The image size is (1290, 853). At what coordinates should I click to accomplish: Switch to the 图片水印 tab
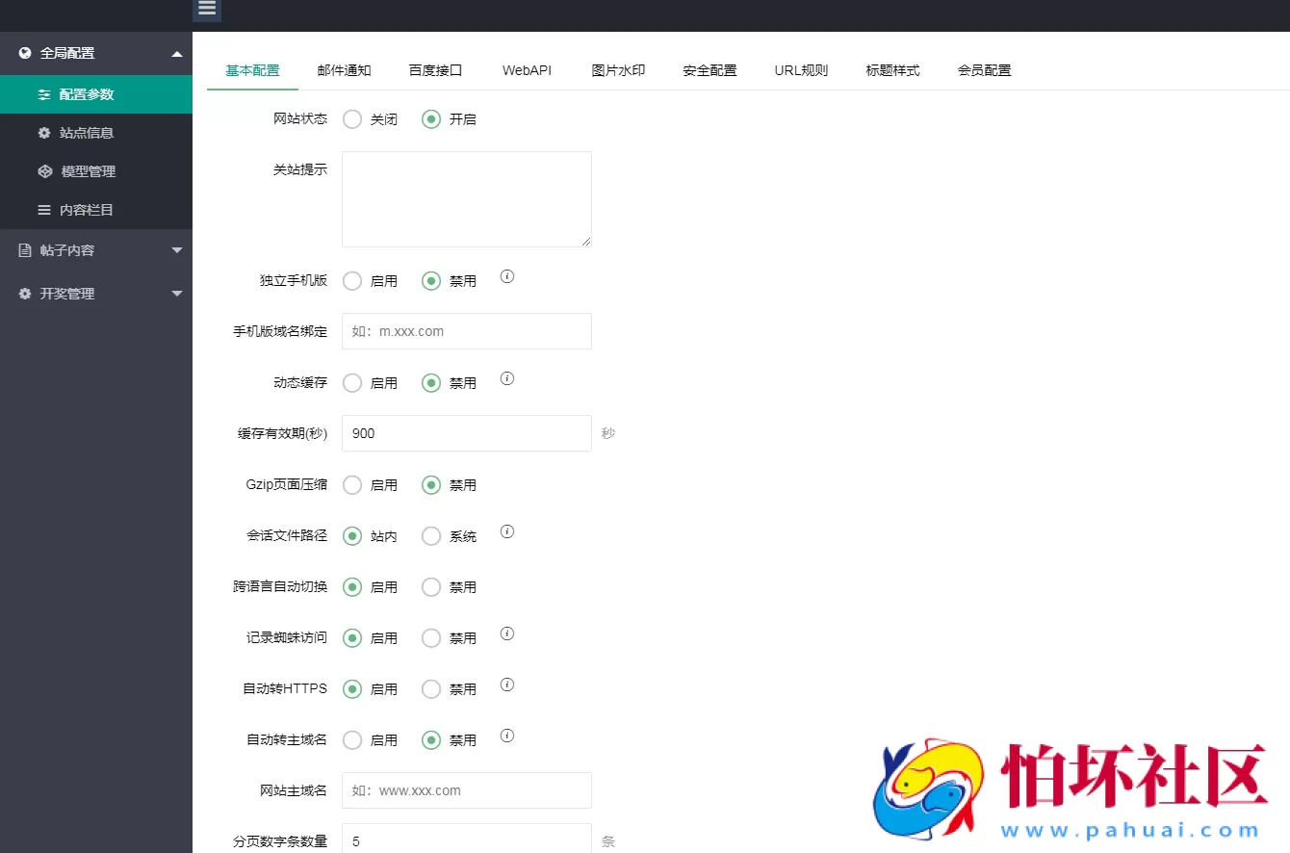618,69
